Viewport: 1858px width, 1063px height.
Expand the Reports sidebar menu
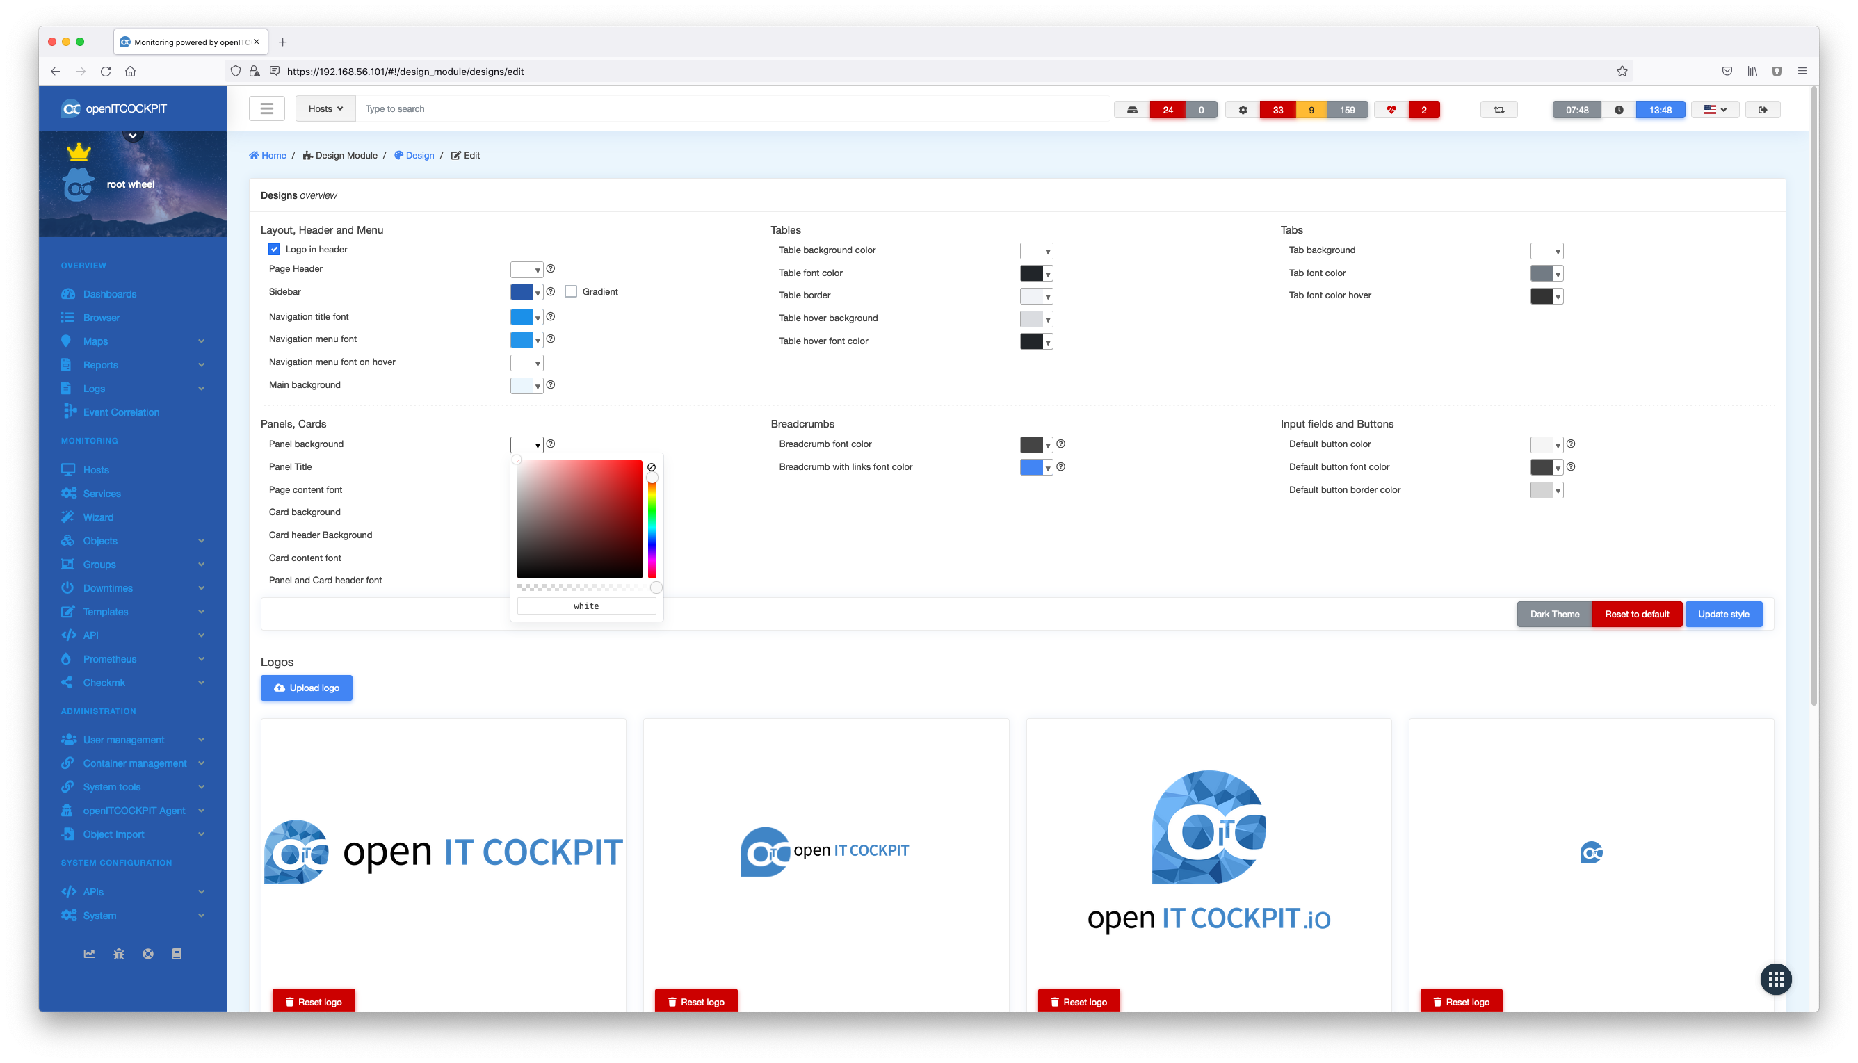pos(133,364)
